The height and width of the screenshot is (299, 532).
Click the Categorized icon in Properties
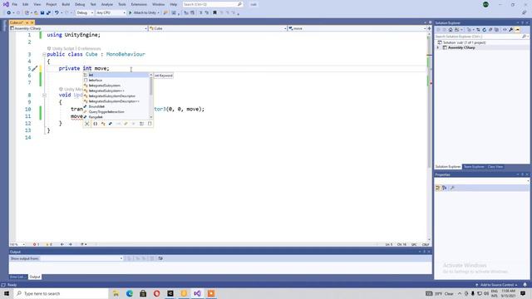[x=438, y=188]
